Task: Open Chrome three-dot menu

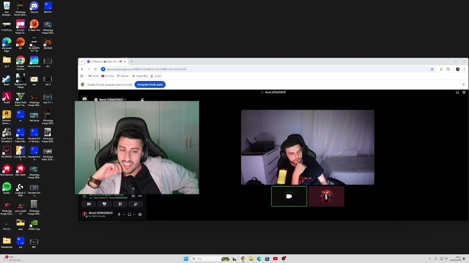Action: (x=465, y=69)
